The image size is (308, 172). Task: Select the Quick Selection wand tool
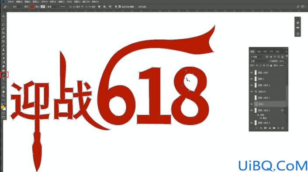tap(3, 29)
